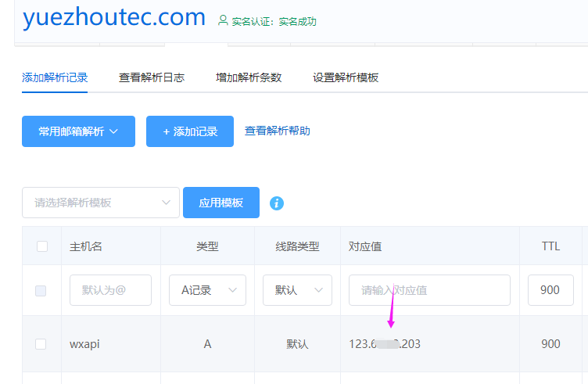This screenshot has height=384, width=588.
Task: Open the 请选择解析模板 dropdown
Action: [x=101, y=203]
